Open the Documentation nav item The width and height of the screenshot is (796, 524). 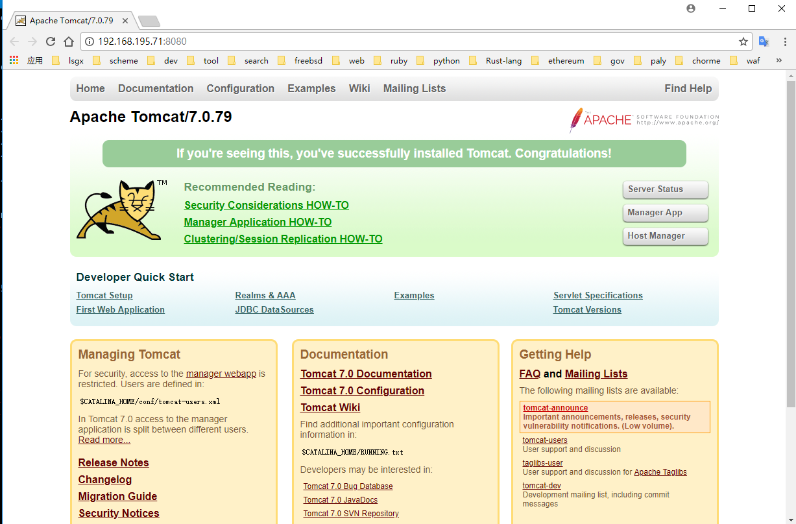156,89
